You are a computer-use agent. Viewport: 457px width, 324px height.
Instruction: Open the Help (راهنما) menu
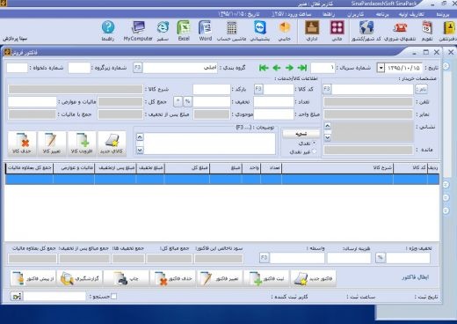click(x=329, y=14)
